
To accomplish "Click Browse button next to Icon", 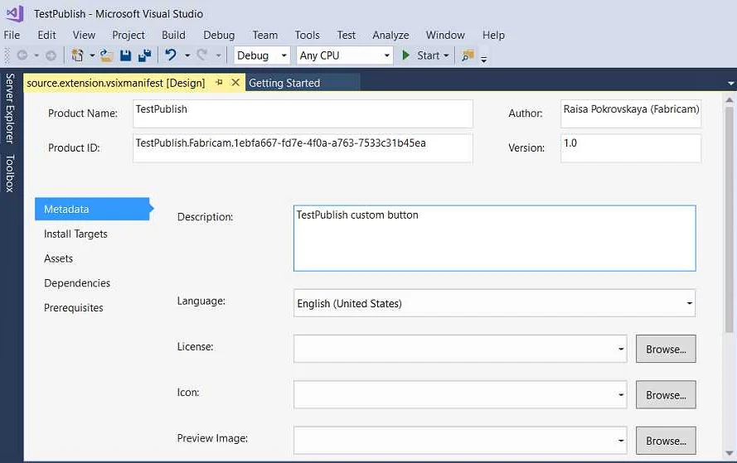I will [x=666, y=395].
